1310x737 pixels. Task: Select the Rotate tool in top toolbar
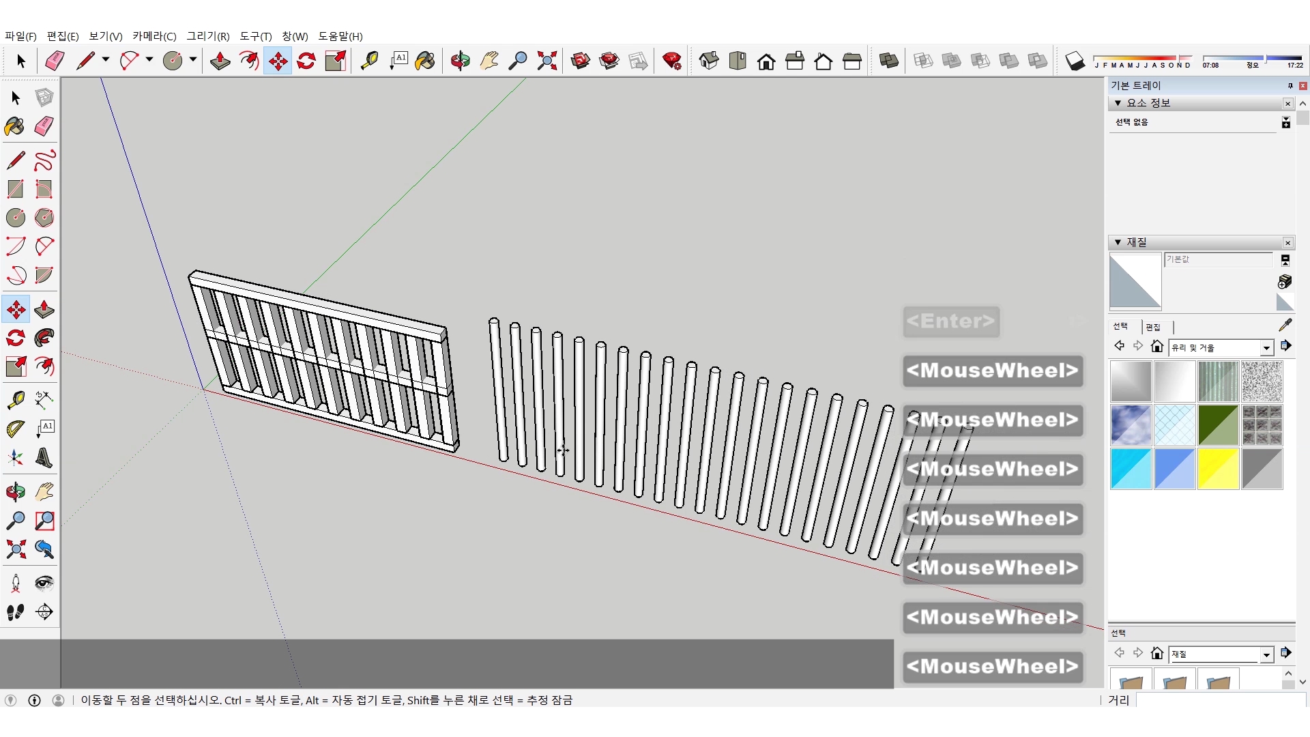[306, 61]
